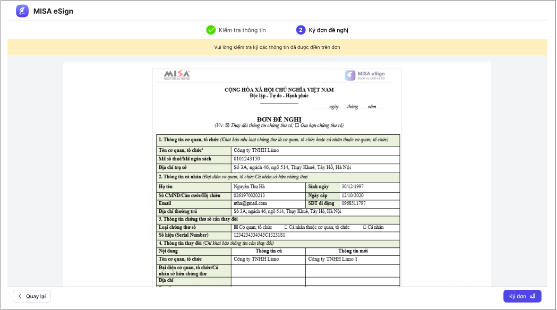Tick the 'Gia hạn chứng thư số' checkbox
557x310 pixels.
click(297, 125)
